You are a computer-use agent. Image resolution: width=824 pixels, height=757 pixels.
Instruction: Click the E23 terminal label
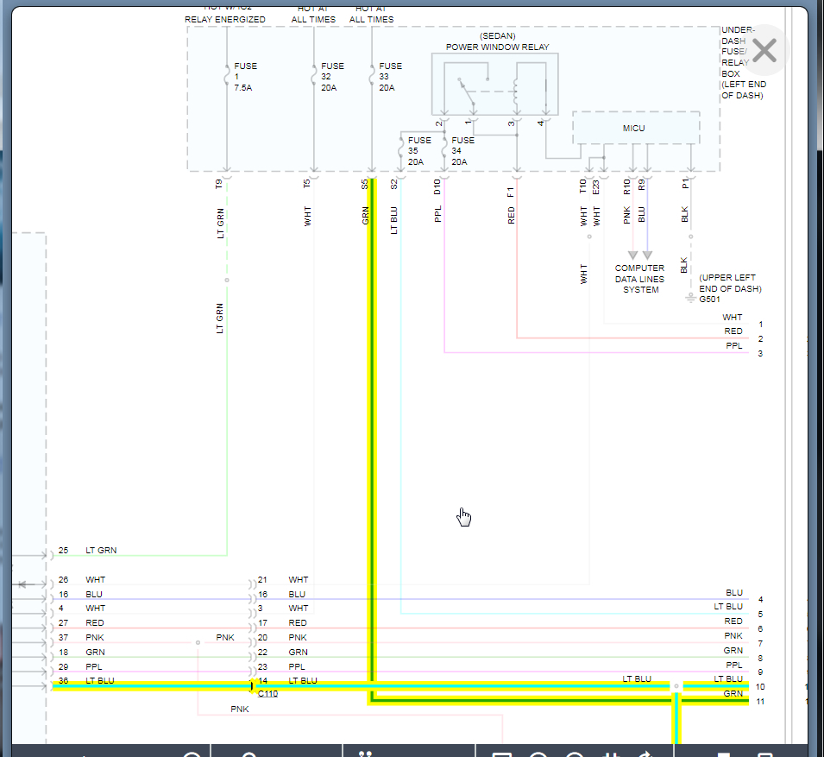pos(595,187)
